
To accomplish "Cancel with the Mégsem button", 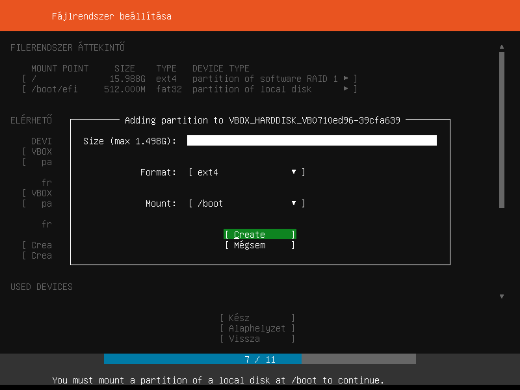I will [x=259, y=245].
